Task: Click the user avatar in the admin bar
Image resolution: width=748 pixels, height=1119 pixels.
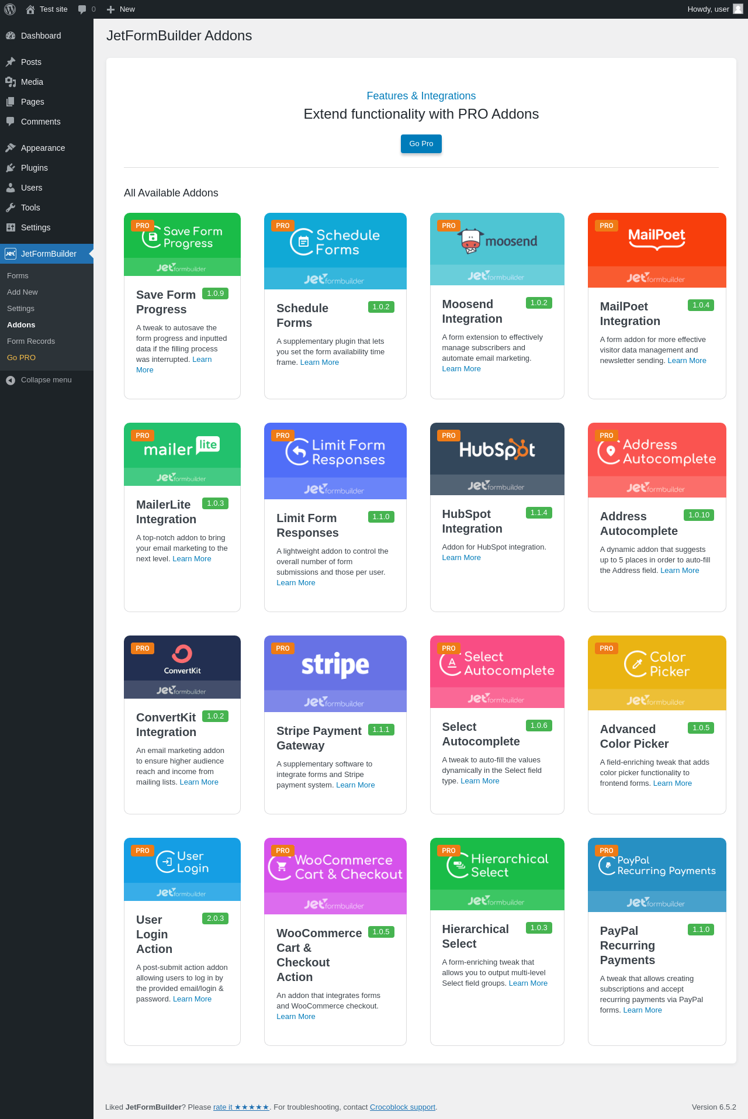Action: point(738,9)
